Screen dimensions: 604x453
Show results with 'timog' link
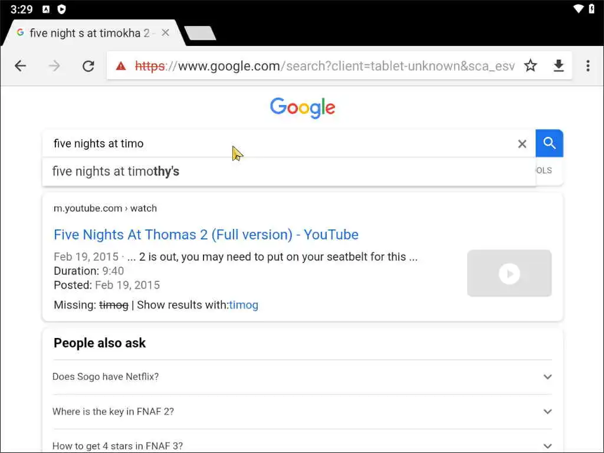[x=244, y=305]
